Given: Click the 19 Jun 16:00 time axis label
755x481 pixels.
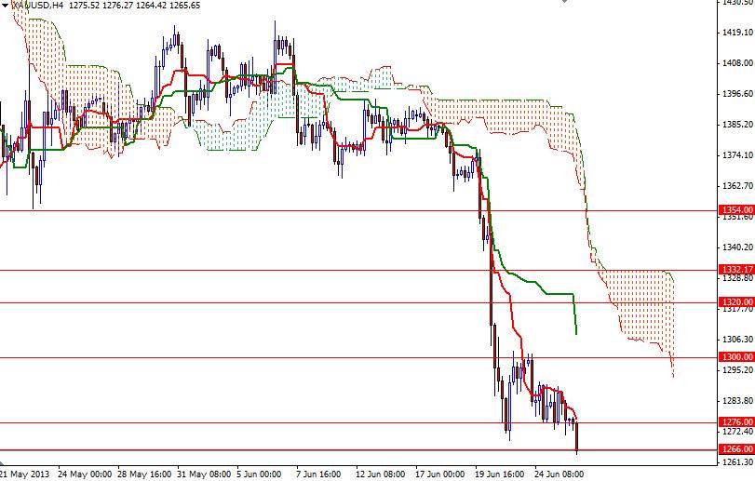Looking at the screenshot, I should 501,473.
